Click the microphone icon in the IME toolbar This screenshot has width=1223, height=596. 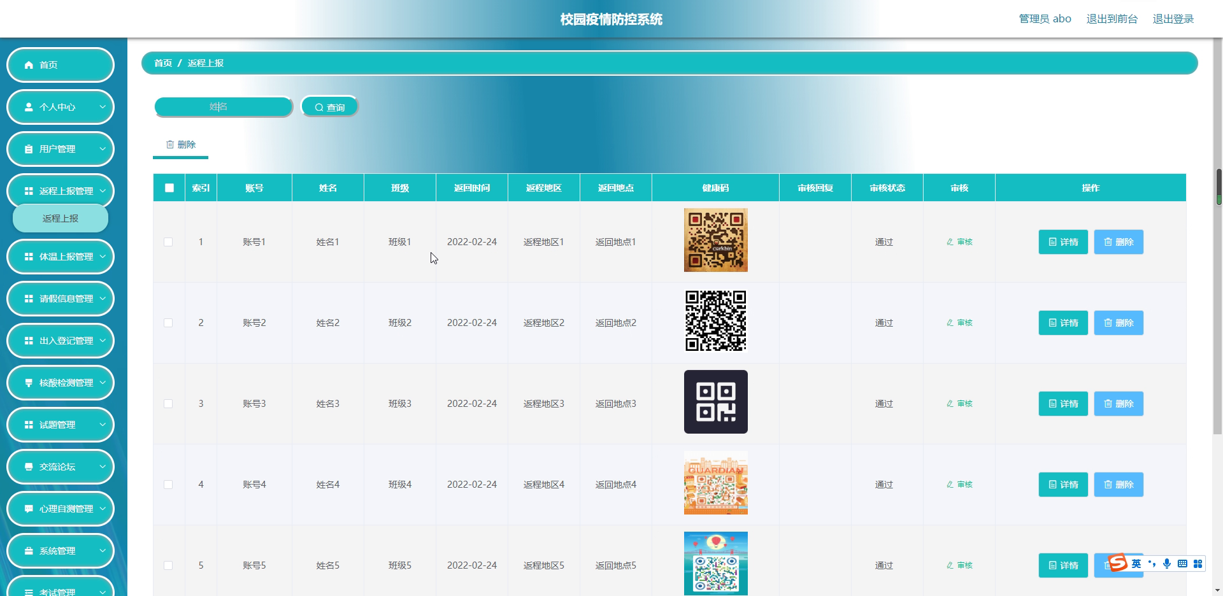pos(1167,564)
